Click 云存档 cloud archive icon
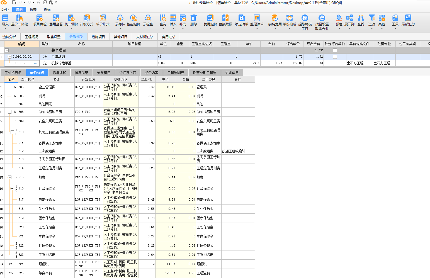 point(120,18)
